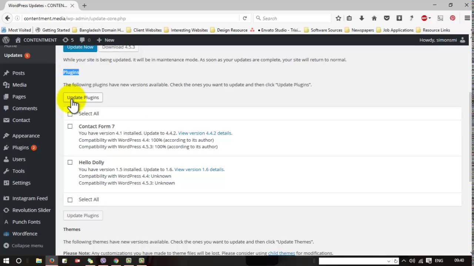474x266 pixels.
Task: Open File Explorer from the taskbar
Action: [39, 260]
